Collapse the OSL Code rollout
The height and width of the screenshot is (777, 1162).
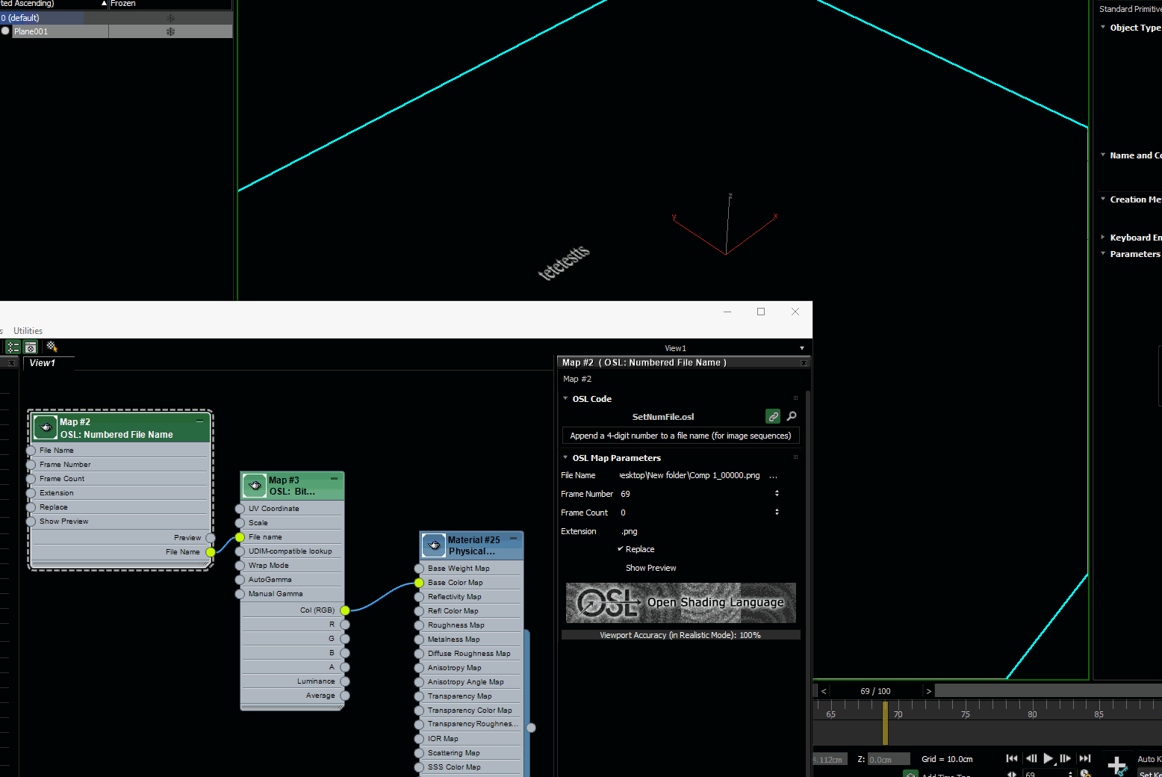(565, 398)
